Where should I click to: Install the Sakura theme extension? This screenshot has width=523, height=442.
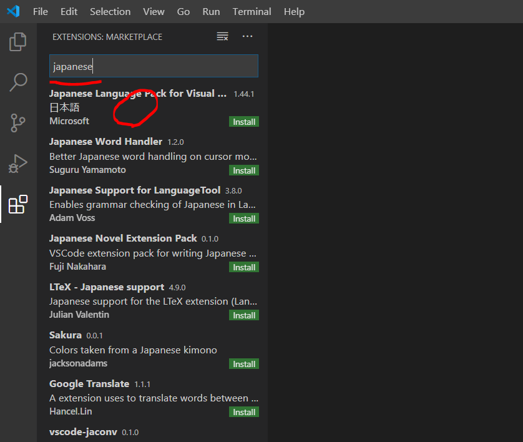244,364
